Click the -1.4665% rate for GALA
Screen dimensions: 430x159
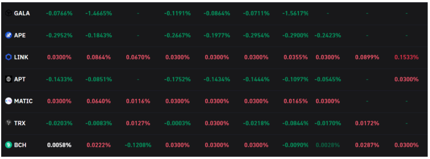(98, 13)
